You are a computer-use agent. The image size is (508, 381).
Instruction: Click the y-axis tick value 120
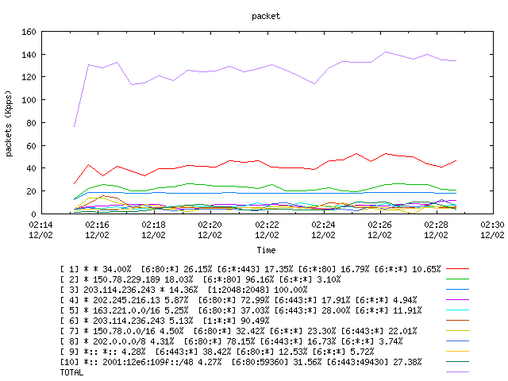(29, 77)
